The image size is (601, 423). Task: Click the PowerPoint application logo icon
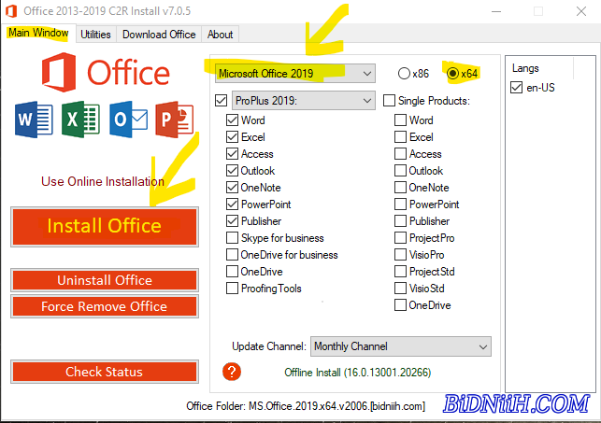175,120
